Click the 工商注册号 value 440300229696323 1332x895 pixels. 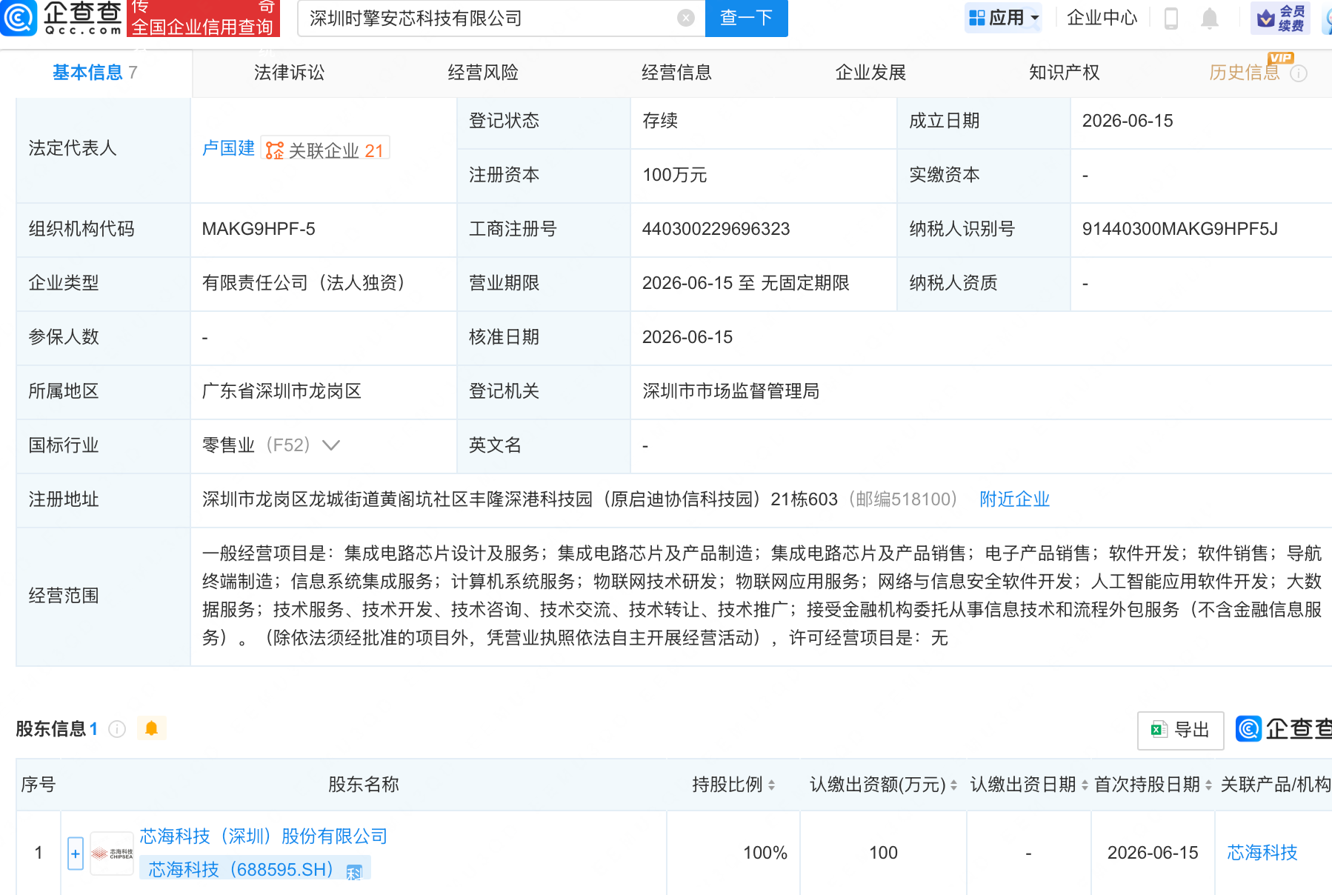pyautogui.click(x=716, y=229)
